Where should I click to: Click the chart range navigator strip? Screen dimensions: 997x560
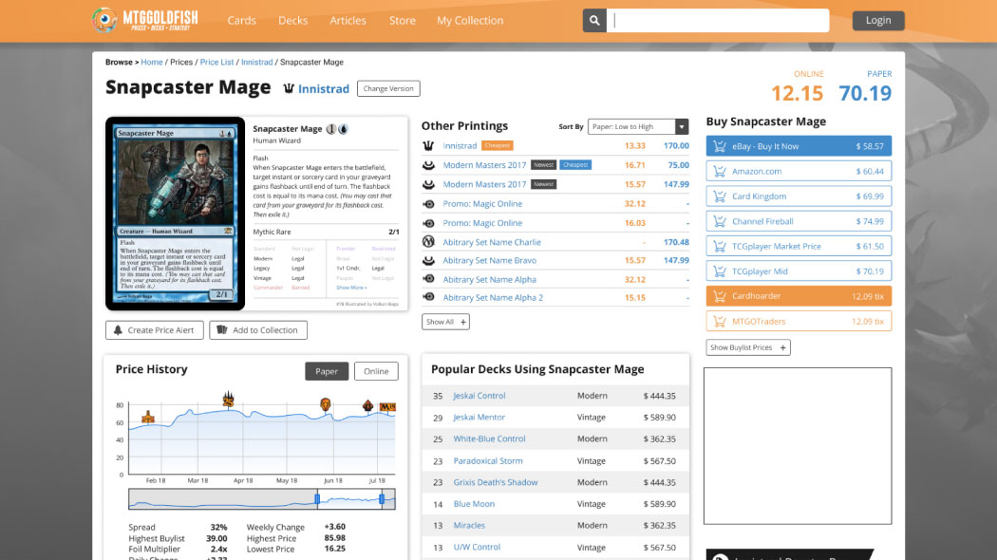pyautogui.click(x=262, y=499)
